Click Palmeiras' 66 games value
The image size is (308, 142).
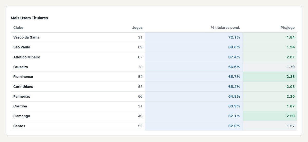pos(140,96)
